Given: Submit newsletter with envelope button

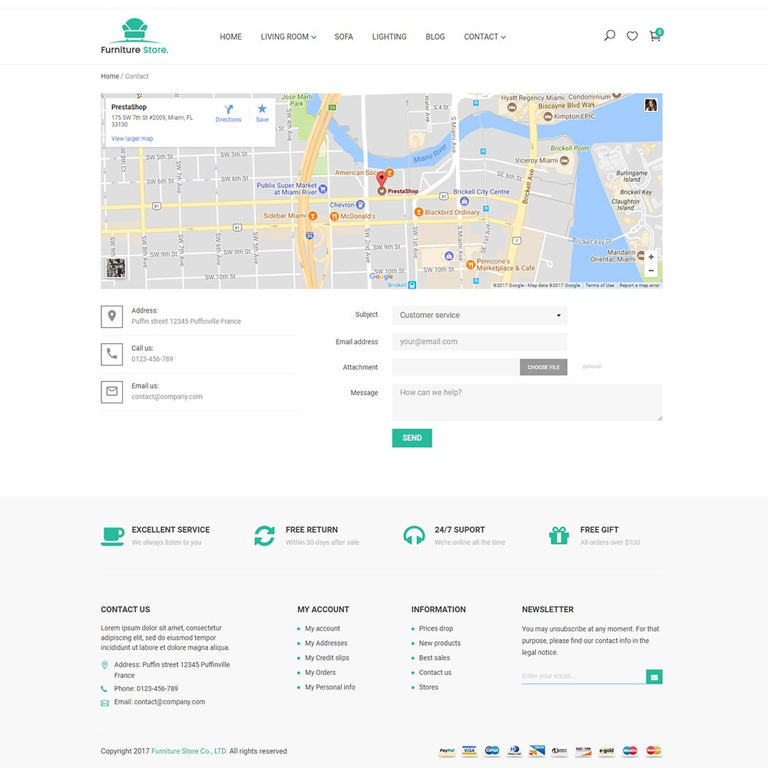Looking at the screenshot, I should 654,677.
